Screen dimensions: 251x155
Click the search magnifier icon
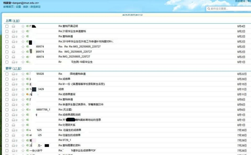209,9
